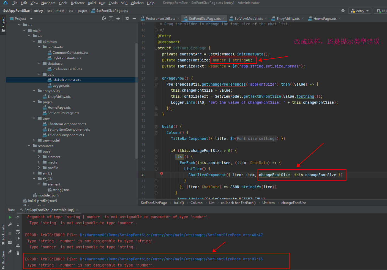Image resolution: width=387 pixels, height=270 pixels.
Task: Toggle code fold marker on line 36
Action: [x=156, y=151]
